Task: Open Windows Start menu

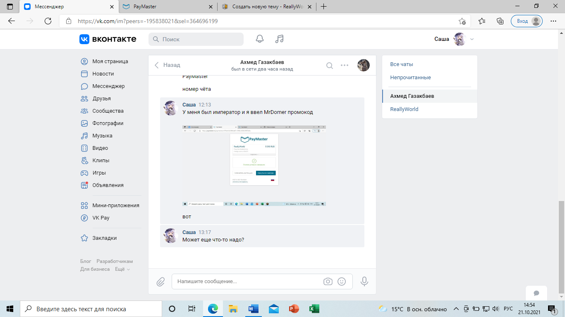Action: tap(10, 309)
